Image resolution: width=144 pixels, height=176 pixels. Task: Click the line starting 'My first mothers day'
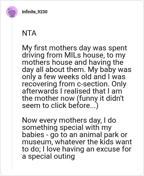pos(75,48)
